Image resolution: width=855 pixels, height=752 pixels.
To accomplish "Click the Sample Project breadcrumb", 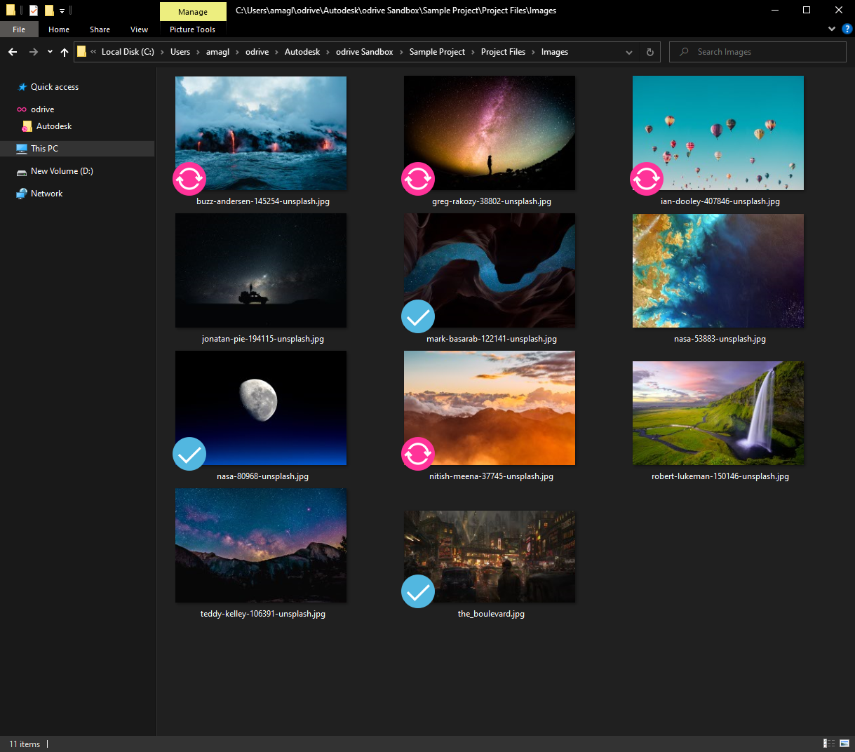I will pyautogui.click(x=437, y=52).
